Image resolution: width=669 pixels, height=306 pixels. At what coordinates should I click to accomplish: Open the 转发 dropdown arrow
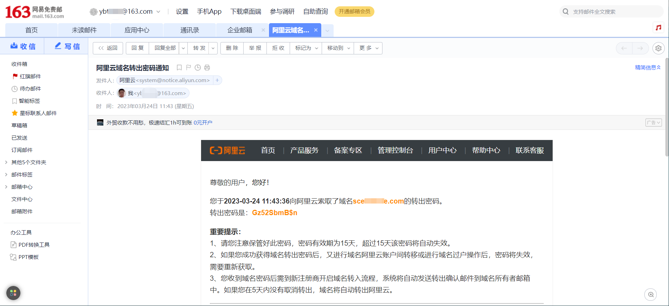coord(213,48)
